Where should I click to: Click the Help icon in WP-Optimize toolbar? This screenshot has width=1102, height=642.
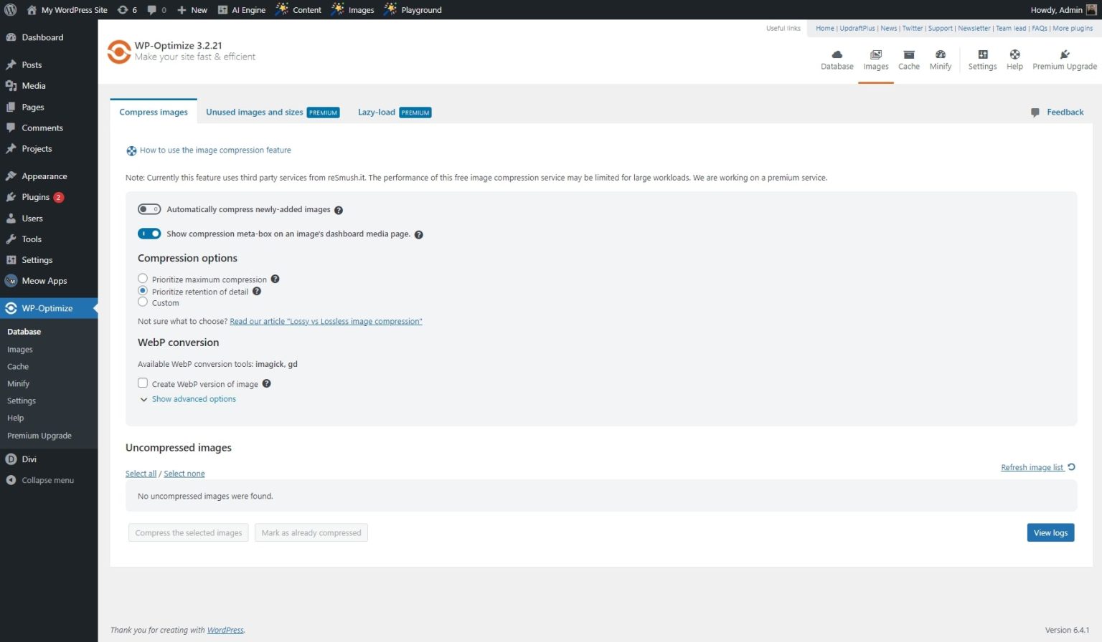[1014, 59]
